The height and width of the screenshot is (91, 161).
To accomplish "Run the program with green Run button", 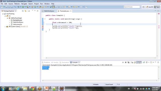I will 23,7.
